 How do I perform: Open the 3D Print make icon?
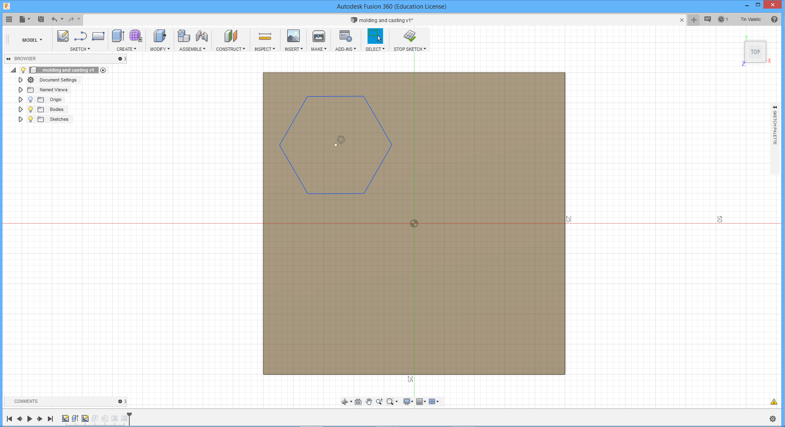319,36
